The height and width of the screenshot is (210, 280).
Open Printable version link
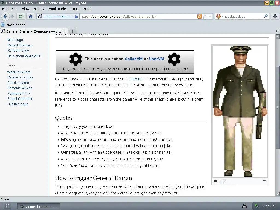coord(20,88)
